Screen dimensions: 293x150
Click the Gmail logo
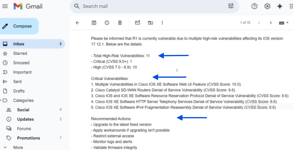pyautogui.click(x=28, y=6)
